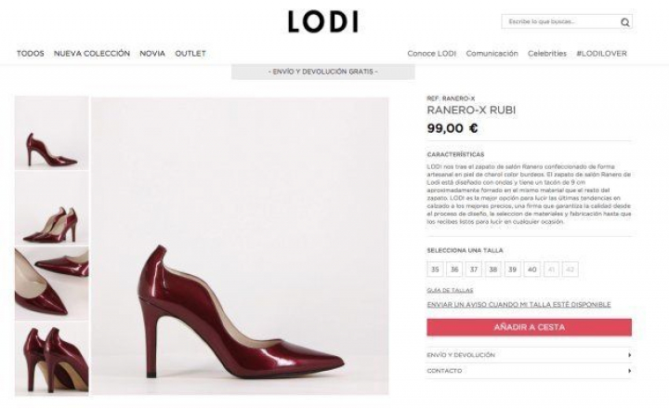The width and height of the screenshot is (669, 408).
Task: Open the Guía de Tallas link
Action: click(x=450, y=291)
